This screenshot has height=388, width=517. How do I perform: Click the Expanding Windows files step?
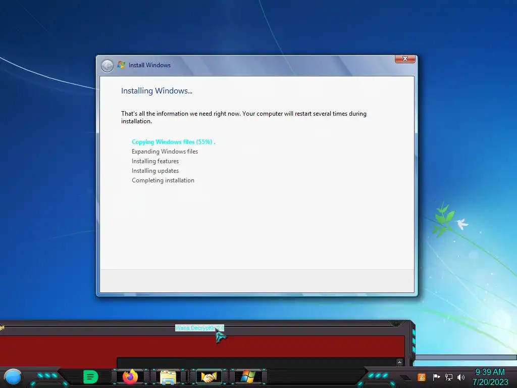click(x=165, y=152)
